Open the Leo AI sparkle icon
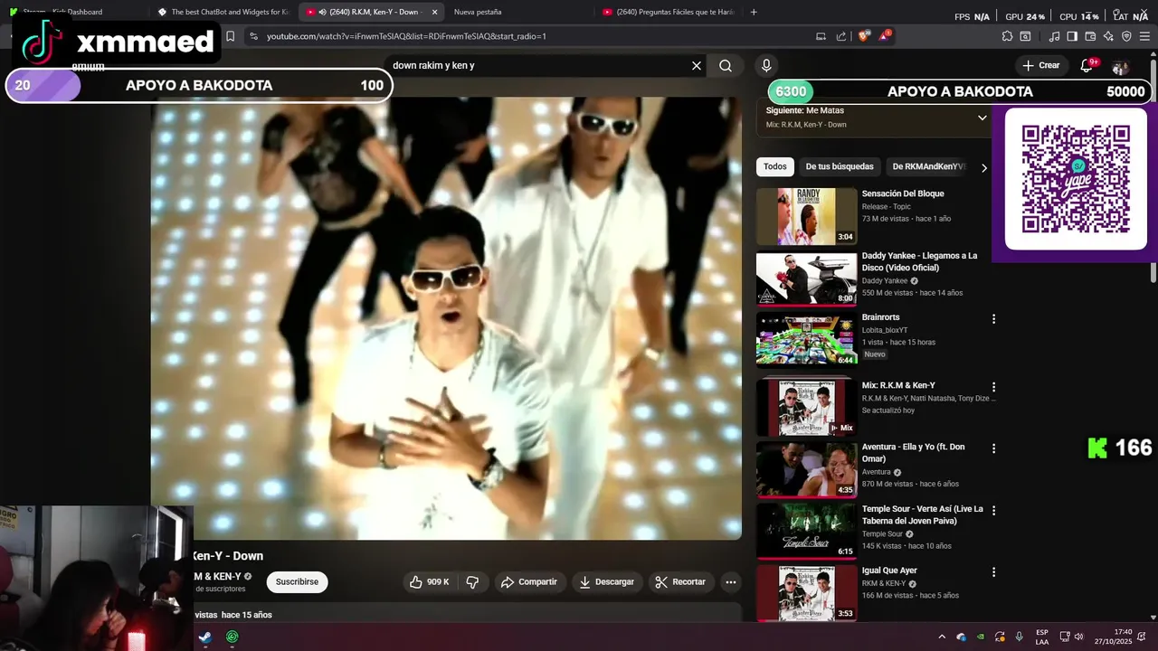 [1108, 36]
